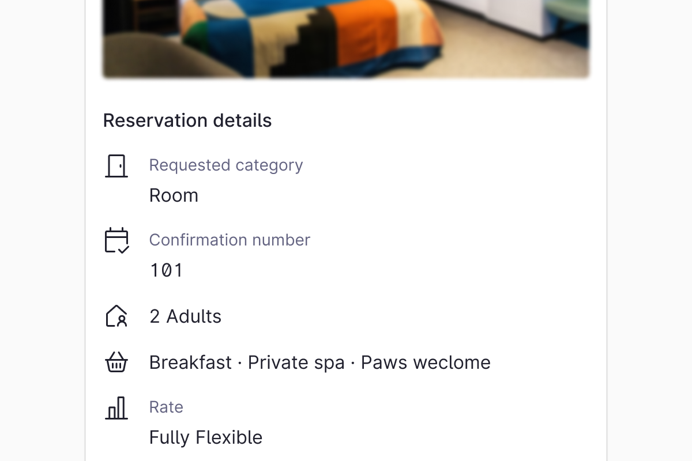Click the Reservation details heading
Screen dimensions: 692x461
pos(187,120)
